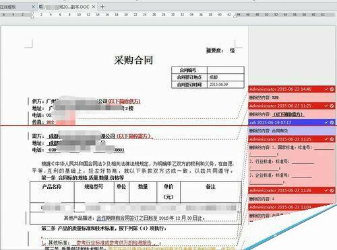Click the document icon on the 副本.DOC tab

click(x=41, y=7)
